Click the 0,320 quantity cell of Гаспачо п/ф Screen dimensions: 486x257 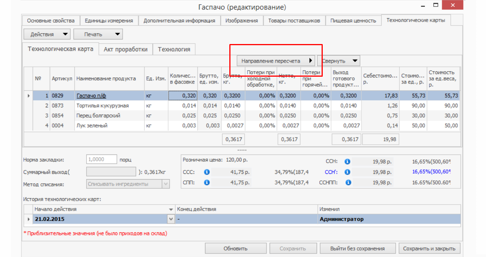pyautogui.click(x=183, y=96)
